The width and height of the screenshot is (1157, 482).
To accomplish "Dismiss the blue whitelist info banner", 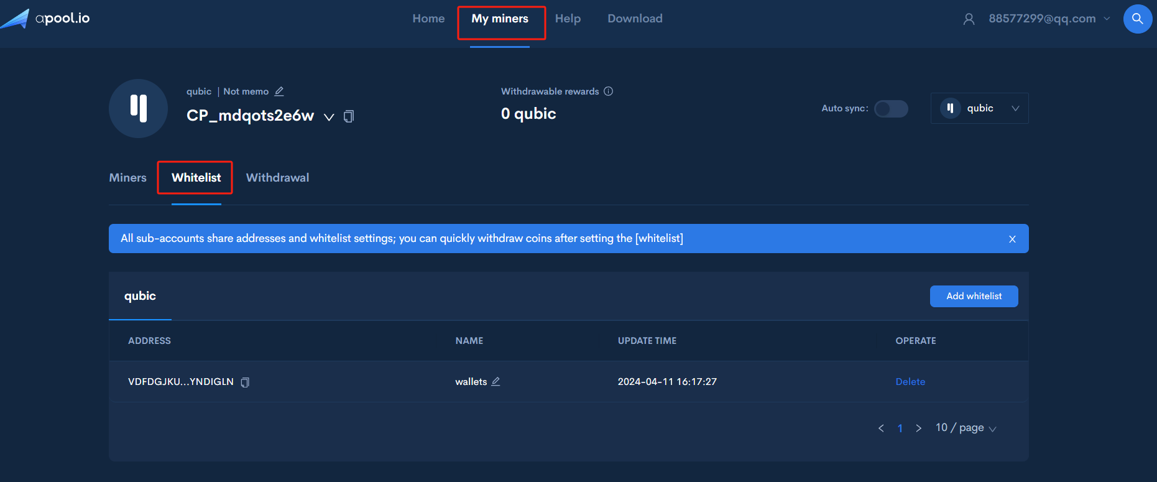I will [1012, 239].
